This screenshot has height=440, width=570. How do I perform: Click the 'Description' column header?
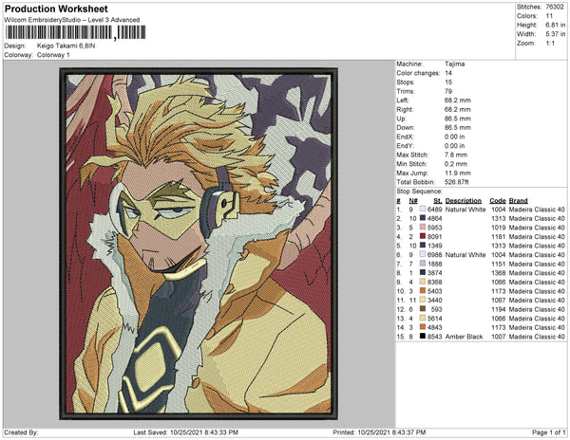tap(464, 201)
